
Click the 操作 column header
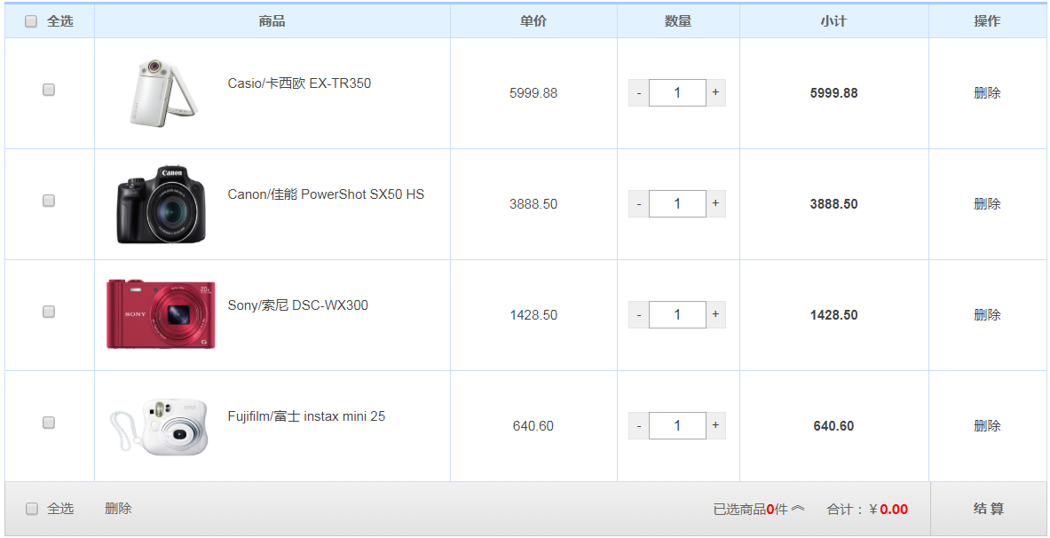click(987, 21)
